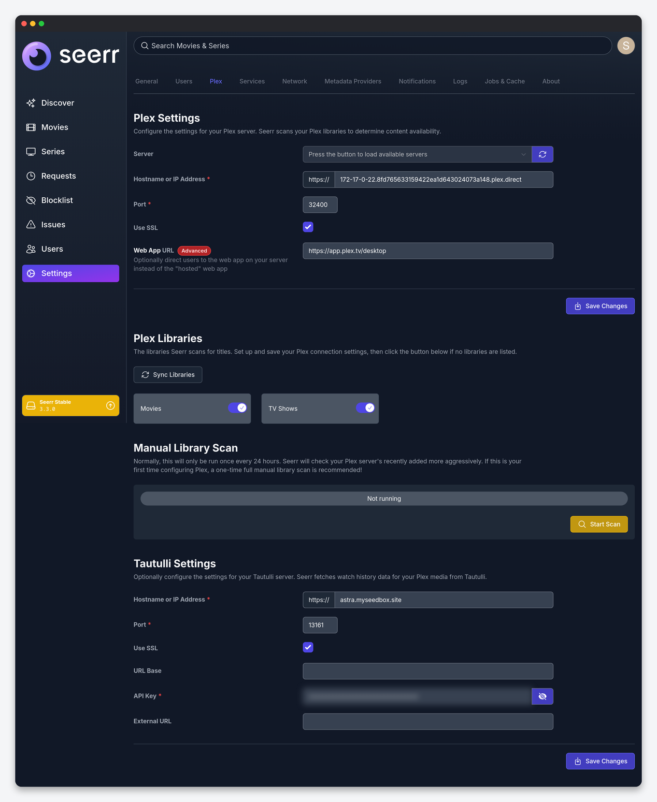This screenshot has width=657, height=802.
Task: Open the Seerr Stable 3.3.0 version badge
Action: pyautogui.click(x=70, y=405)
